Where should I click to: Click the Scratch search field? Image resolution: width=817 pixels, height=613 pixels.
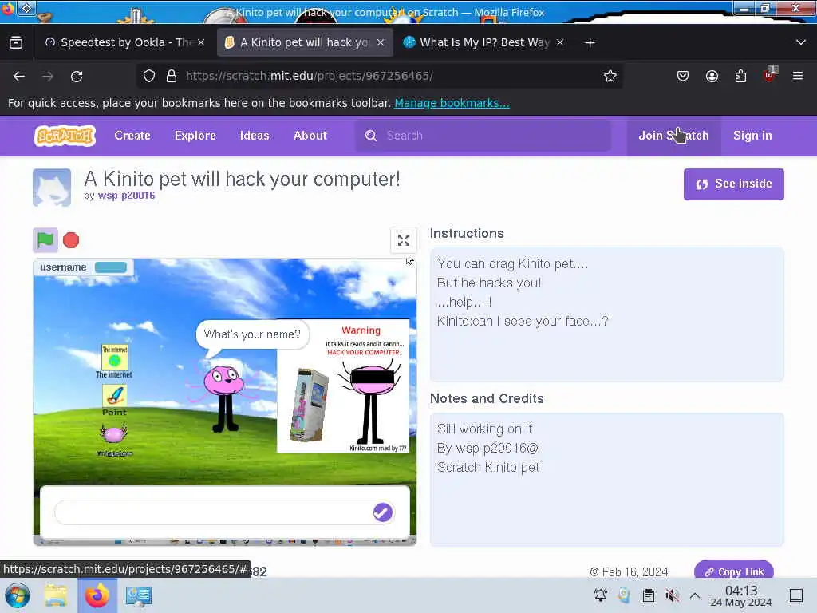click(483, 136)
